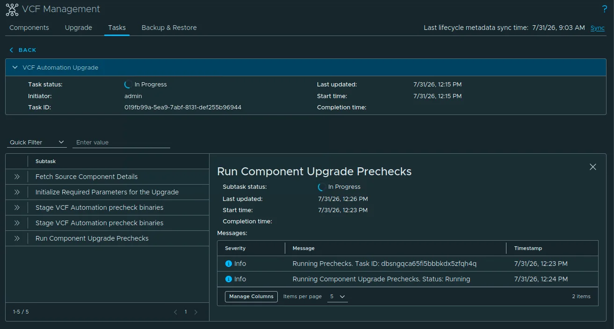Click the 12:23 PM message timestamp cell
Screen dimensions: 614x329
tap(541, 264)
